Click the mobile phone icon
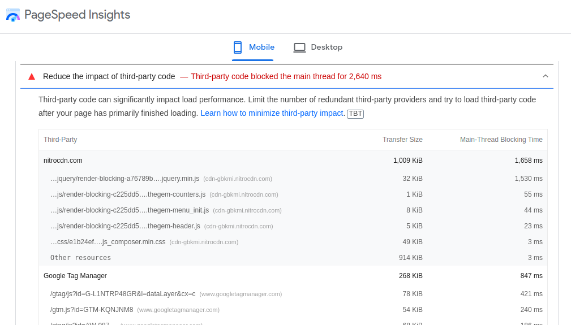The width and height of the screenshot is (571, 325). coord(238,47)
